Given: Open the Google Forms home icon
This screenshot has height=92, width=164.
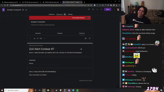Looking at the screenshot, I should (3, 10).
